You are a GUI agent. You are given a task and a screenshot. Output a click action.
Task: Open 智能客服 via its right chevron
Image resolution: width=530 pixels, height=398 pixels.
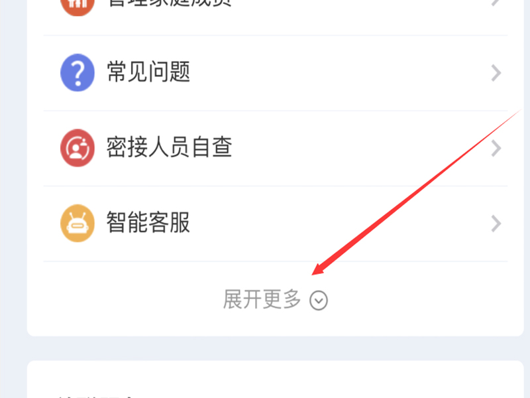pyautogui.click(x=496, y=224)
